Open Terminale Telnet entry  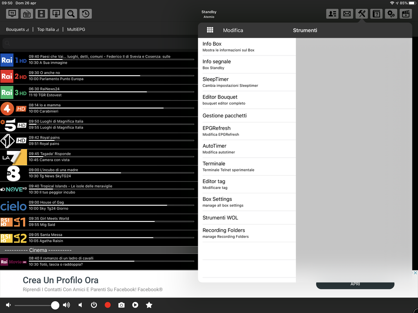247,167
